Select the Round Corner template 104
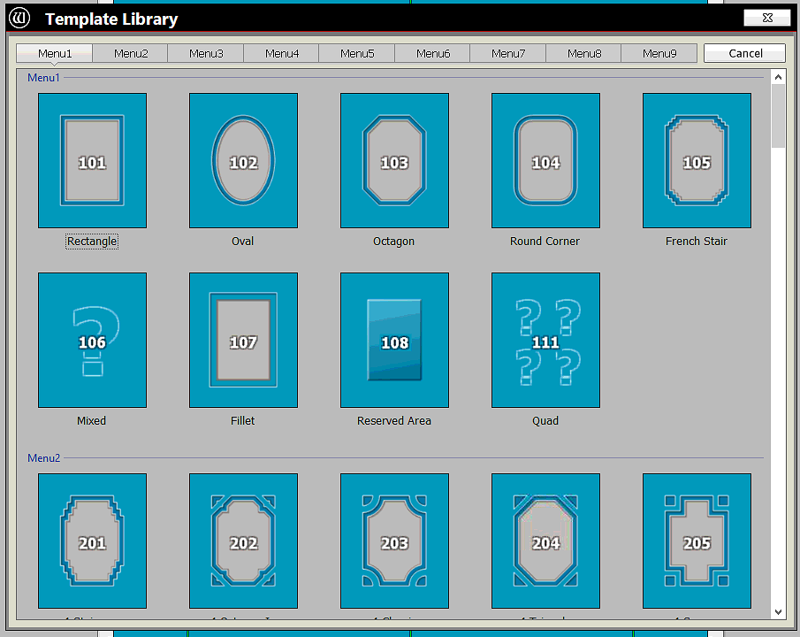This screenshot has width=800, height=637. coord(545,161)
